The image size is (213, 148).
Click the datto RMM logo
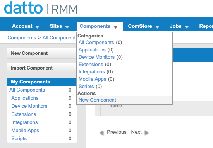pos(41,8)
